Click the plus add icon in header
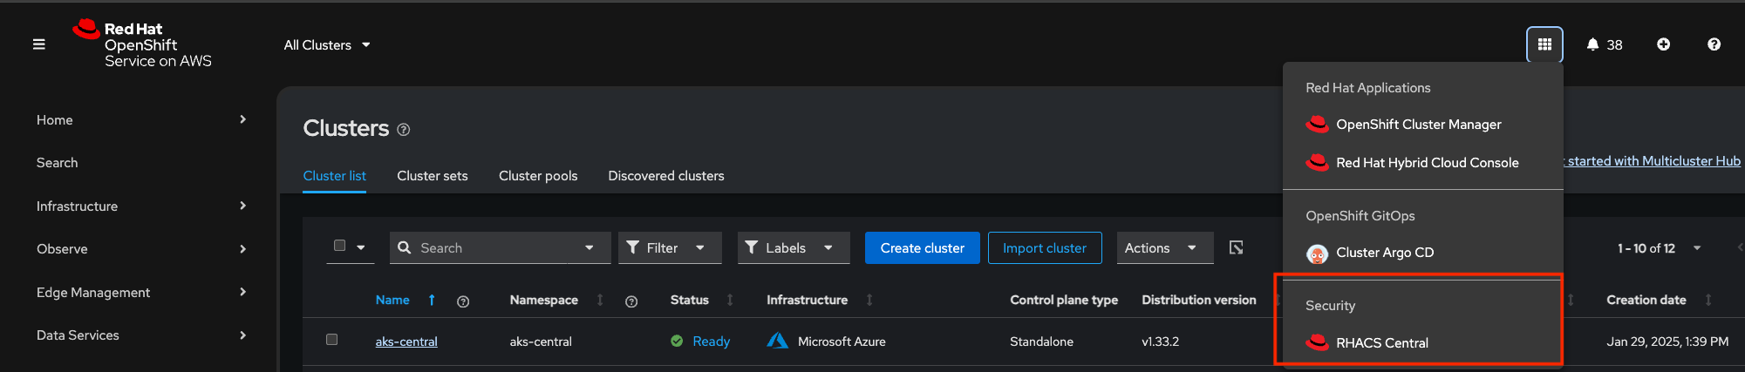 coord(1663,44)
